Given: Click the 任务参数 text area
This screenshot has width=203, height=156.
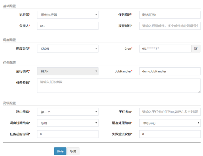Looking at the screenshot, I should pyautogui.click(x=118, y=86).
